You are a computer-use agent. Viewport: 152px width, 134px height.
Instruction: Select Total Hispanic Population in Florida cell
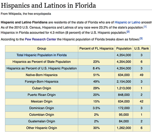42,55
